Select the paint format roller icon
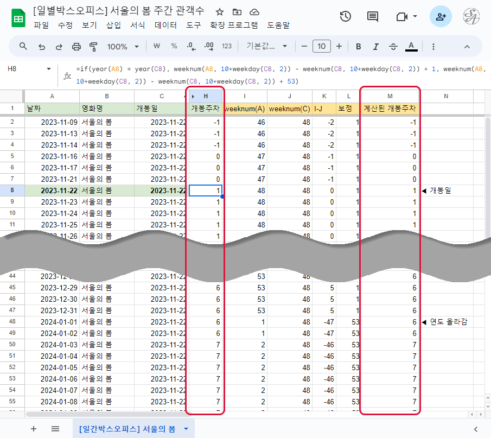The width and height of the screenshot is (491, 438). (x=93, y=47)
